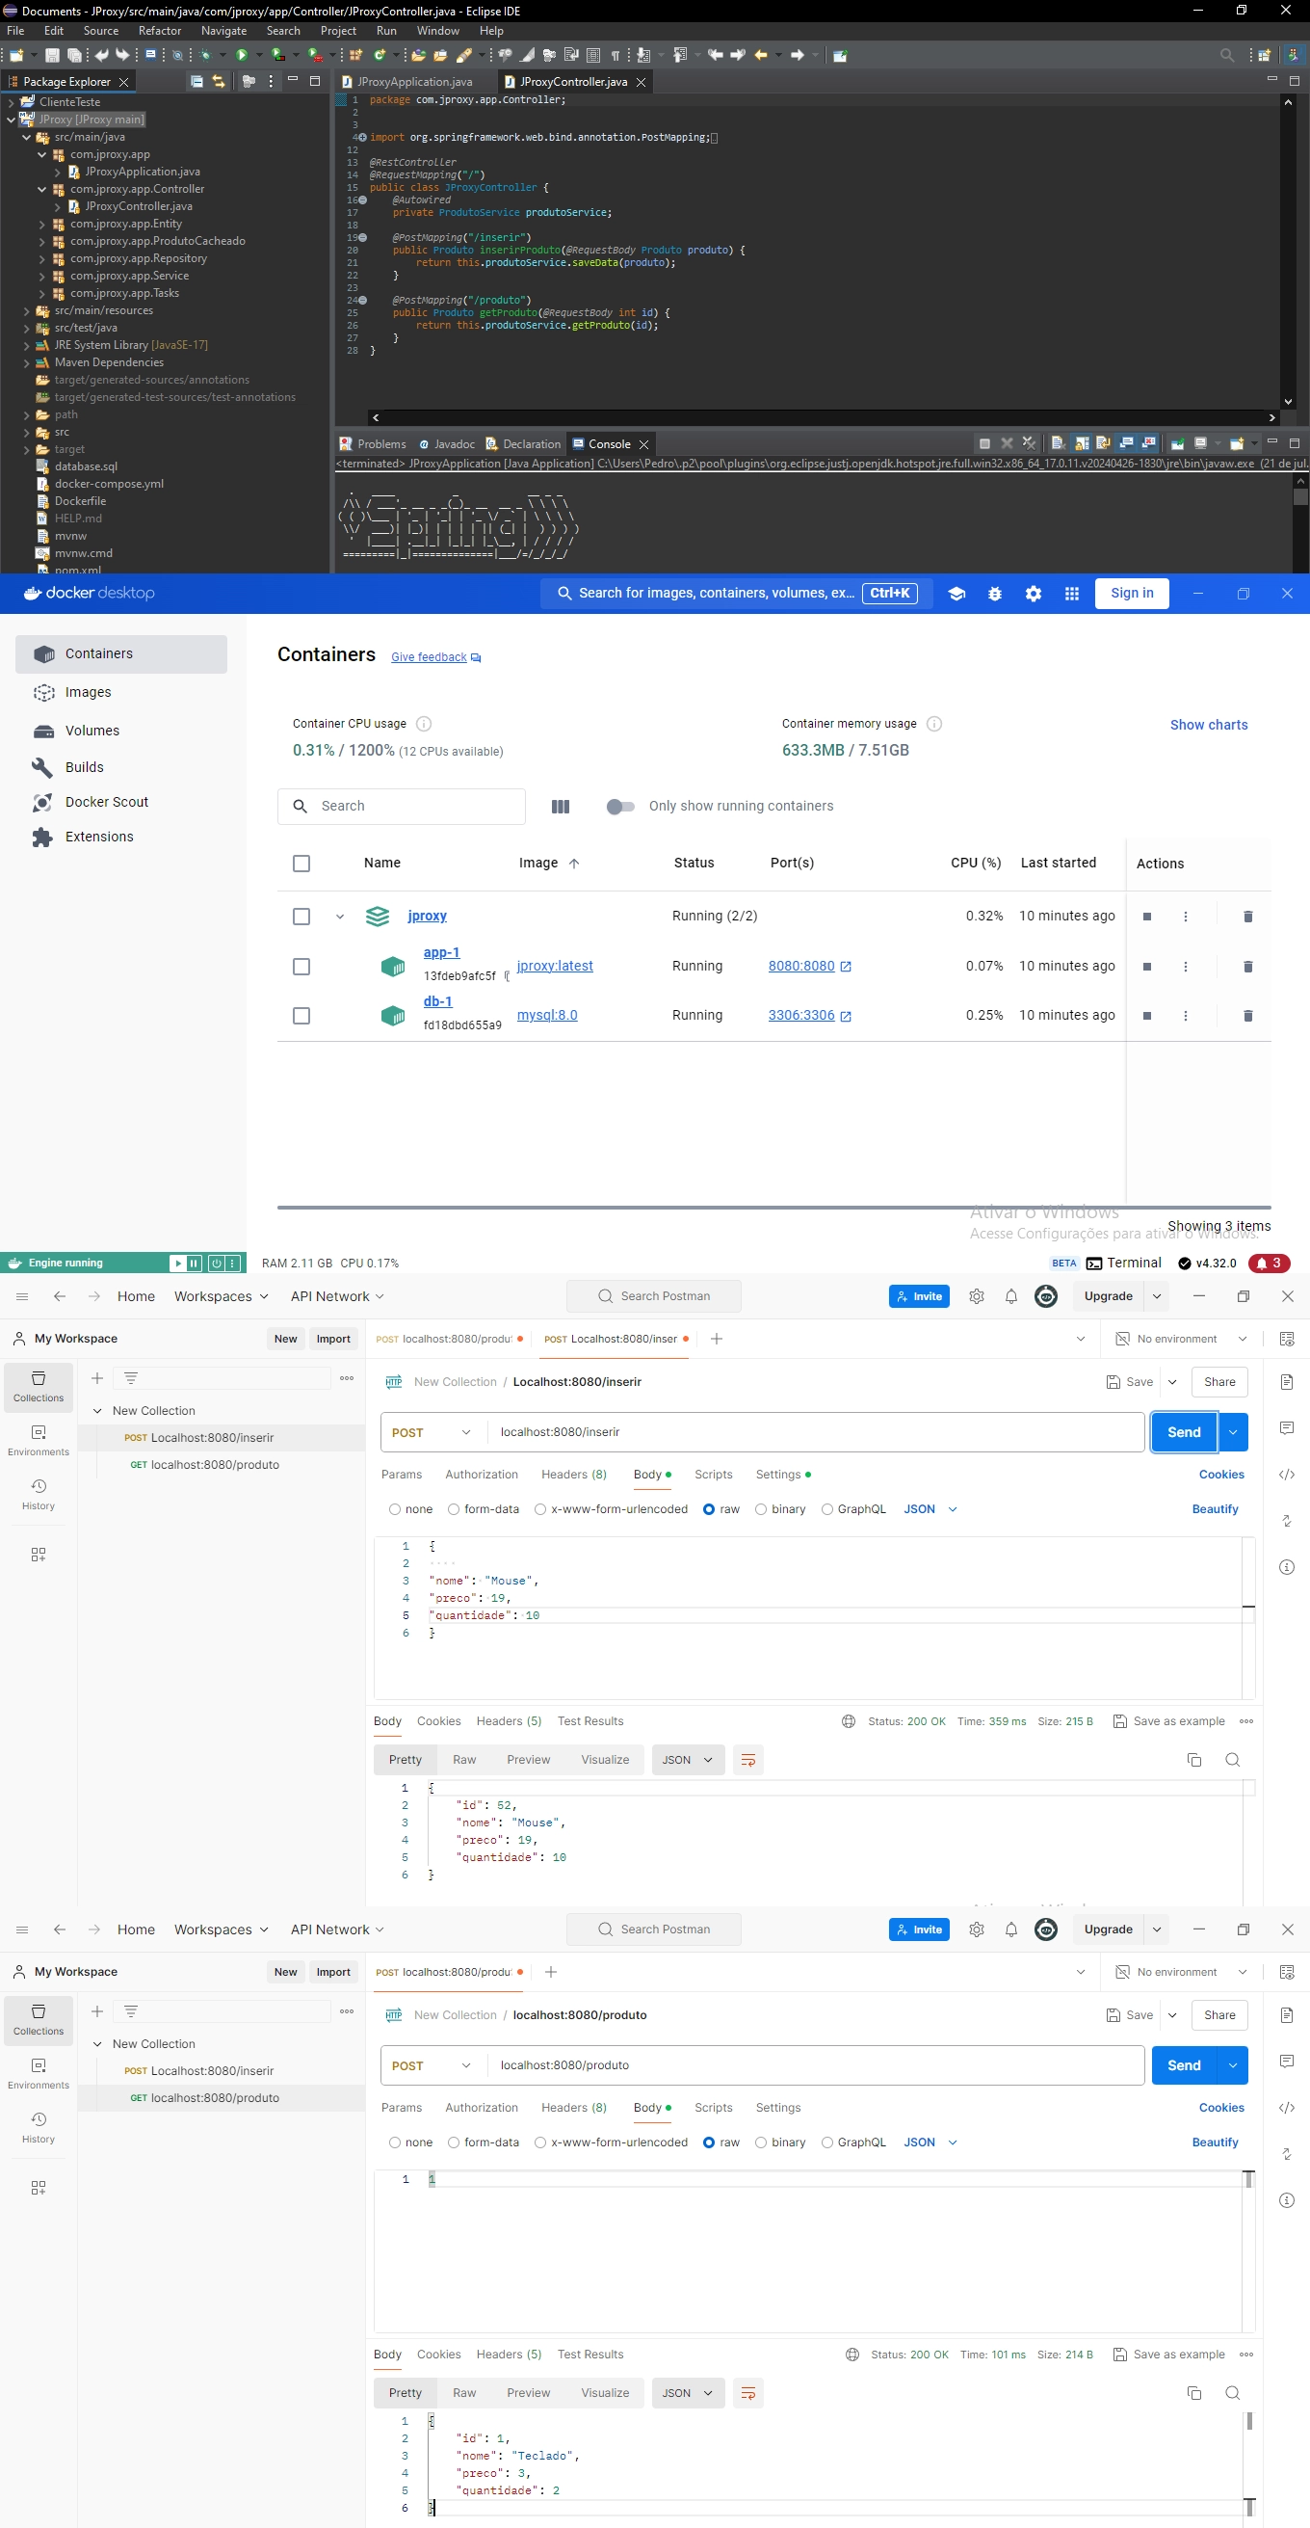
Task: Click Send for the localhost:8080/produto request
Action: (x=1184, y=2065)
